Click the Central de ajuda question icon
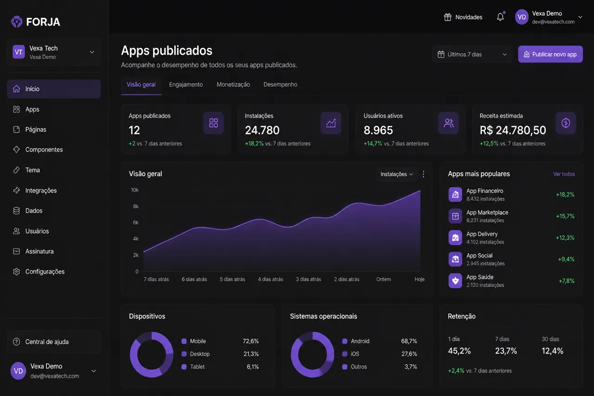The height and width of the screenshot is (396, 594). pos(17,342)
